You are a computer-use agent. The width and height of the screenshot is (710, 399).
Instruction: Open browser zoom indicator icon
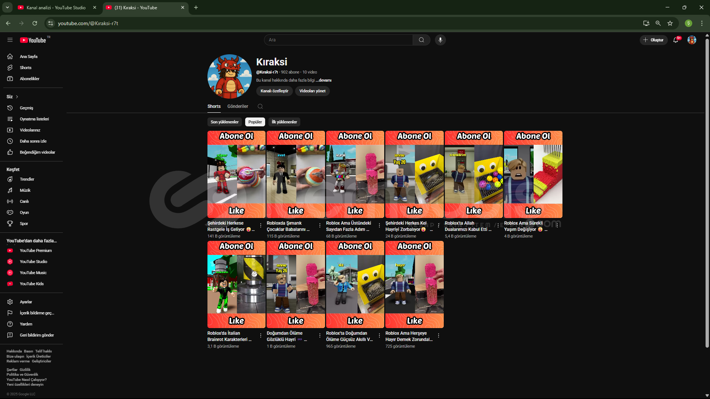tap(658, 23)
